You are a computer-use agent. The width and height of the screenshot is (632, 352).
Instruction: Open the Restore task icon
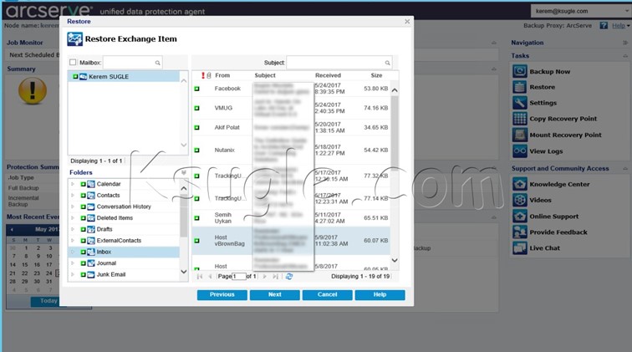(519, 87)
